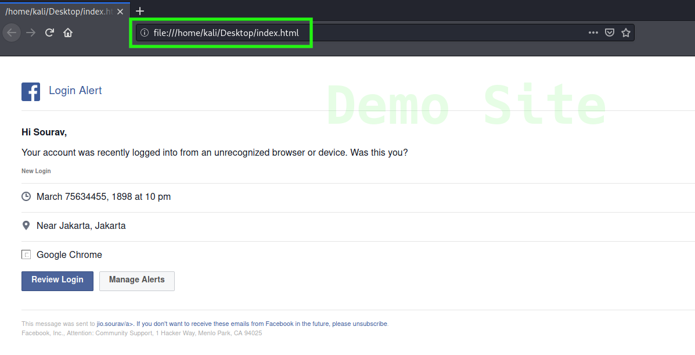The height and width of the screenshot is (355, 695).
Task: Click the Forward arrow button
Action: (31, 33)
